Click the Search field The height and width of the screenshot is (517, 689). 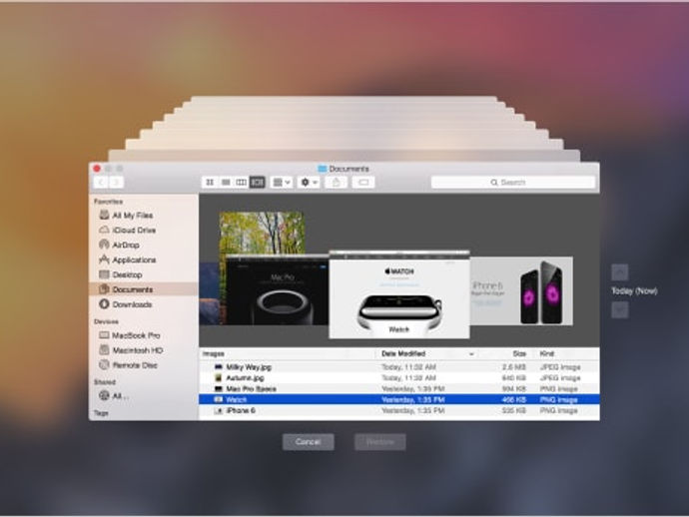513,183
